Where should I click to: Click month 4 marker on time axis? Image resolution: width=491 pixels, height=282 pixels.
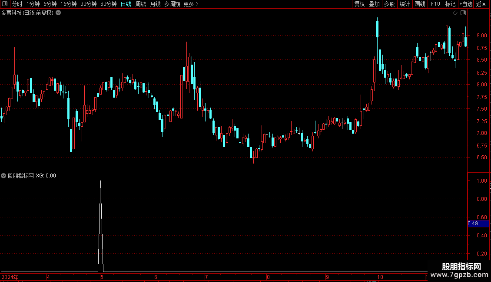point(48,277)
